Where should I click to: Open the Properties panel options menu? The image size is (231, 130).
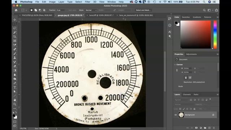217,54
